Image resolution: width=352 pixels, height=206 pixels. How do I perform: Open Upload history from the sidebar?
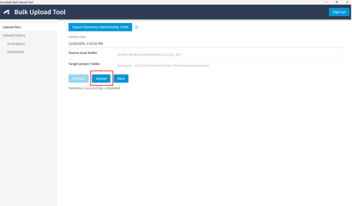click(x=14, y=35)
